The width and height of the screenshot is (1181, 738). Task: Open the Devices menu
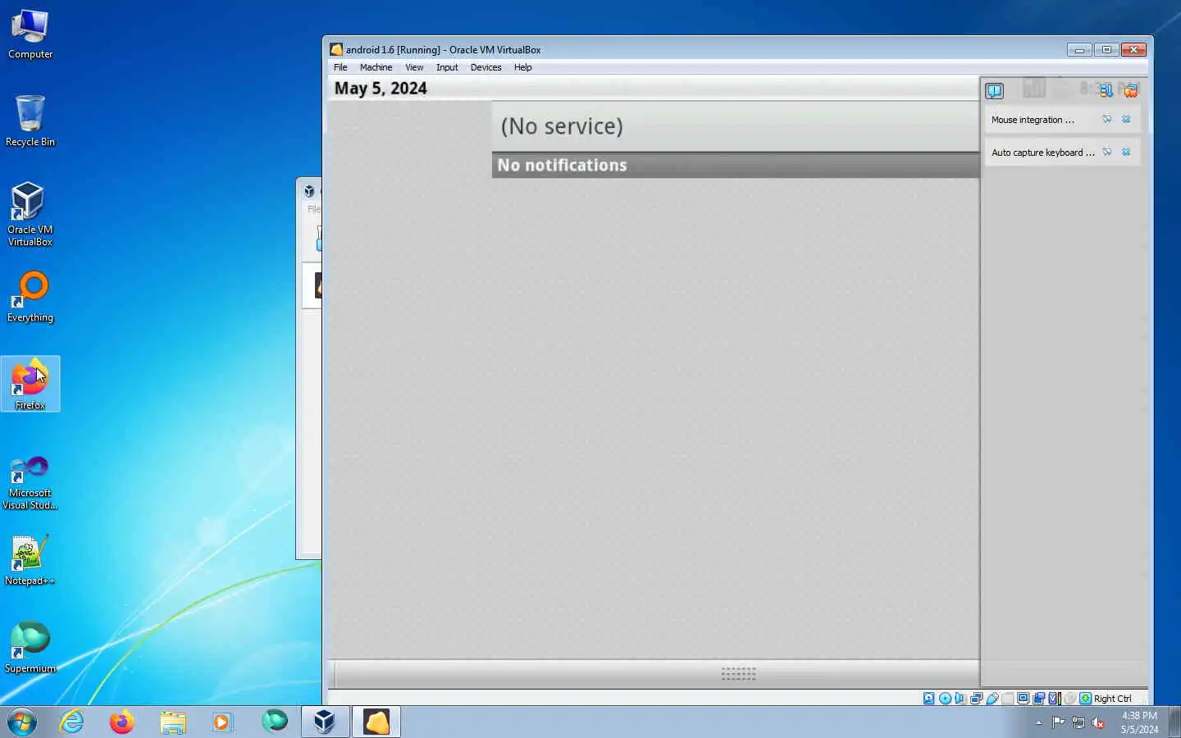[x=486, y=67]
